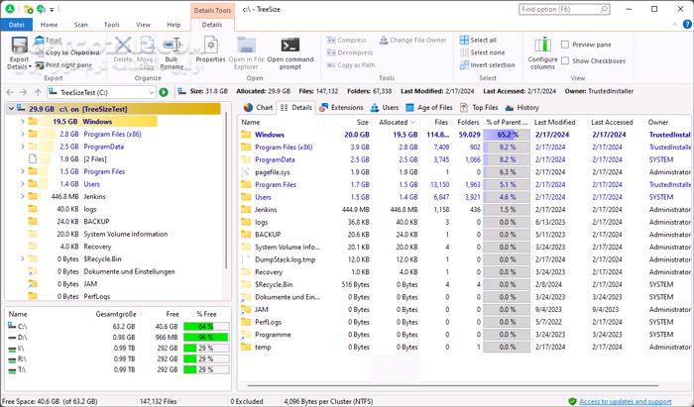This screenshot has width=694, height=407.
Task: Expand the ProgramData tree node
Action: pos(23,147)
